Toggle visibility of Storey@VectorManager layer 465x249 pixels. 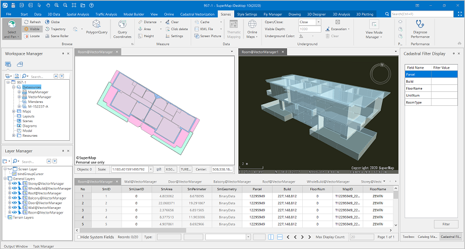(14, 184)
